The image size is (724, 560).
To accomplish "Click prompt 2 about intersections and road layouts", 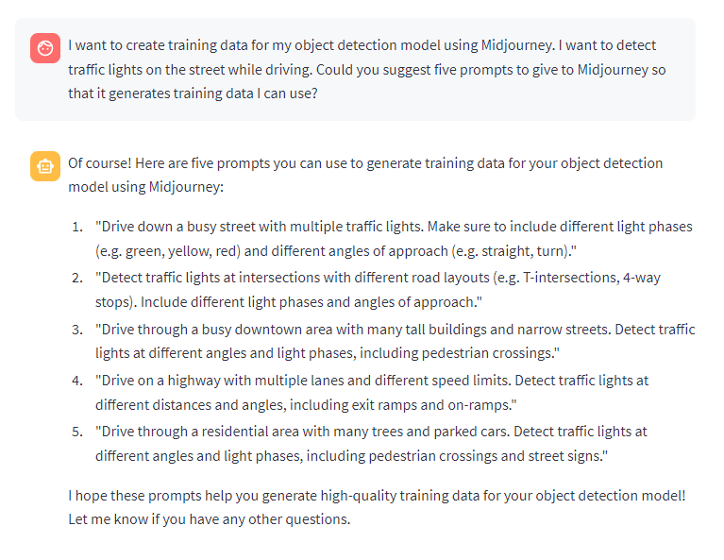I will [378, 290].
